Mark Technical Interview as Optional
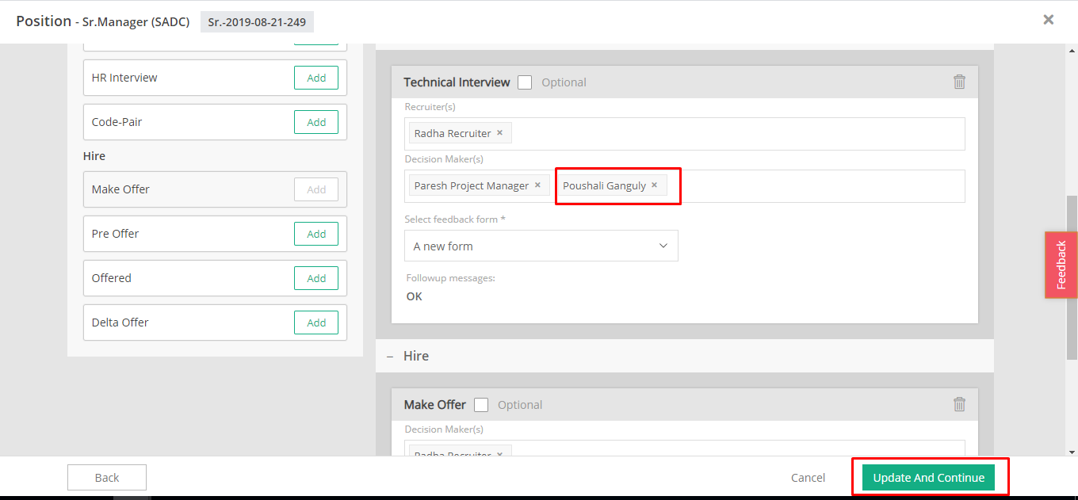The image size is (1078, 500). [525, 82]
